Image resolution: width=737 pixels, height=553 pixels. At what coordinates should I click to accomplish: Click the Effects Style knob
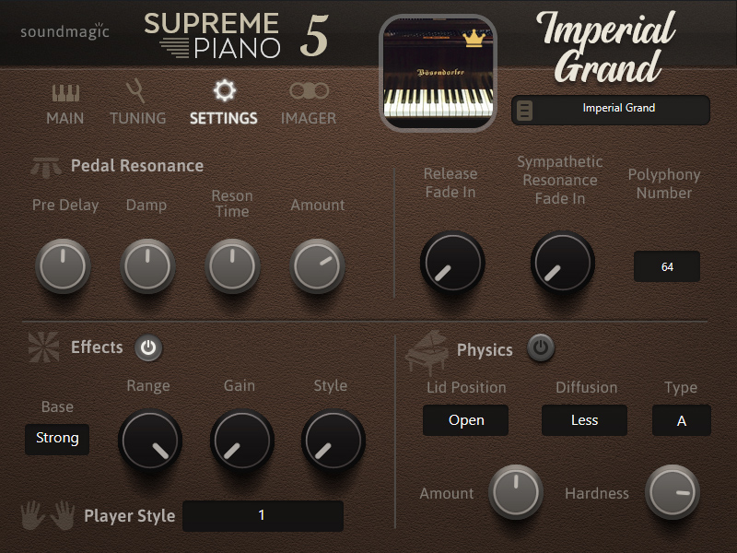pyautogui.click(x=333, y=441)
